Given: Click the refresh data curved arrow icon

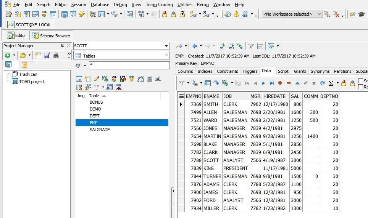Looking at the screenshot, I should (323, 83).
